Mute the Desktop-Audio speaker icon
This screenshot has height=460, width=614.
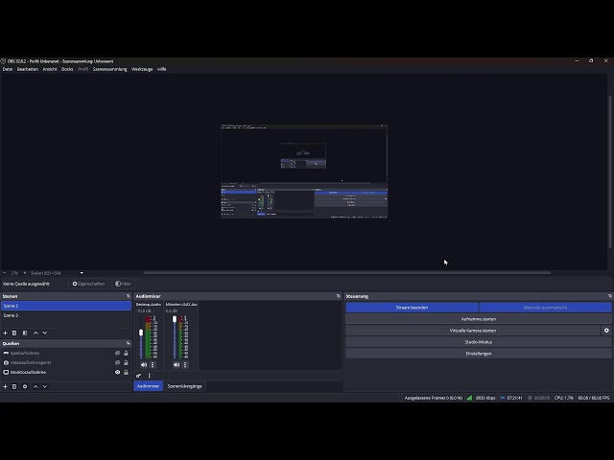click(x=144, y=364)
